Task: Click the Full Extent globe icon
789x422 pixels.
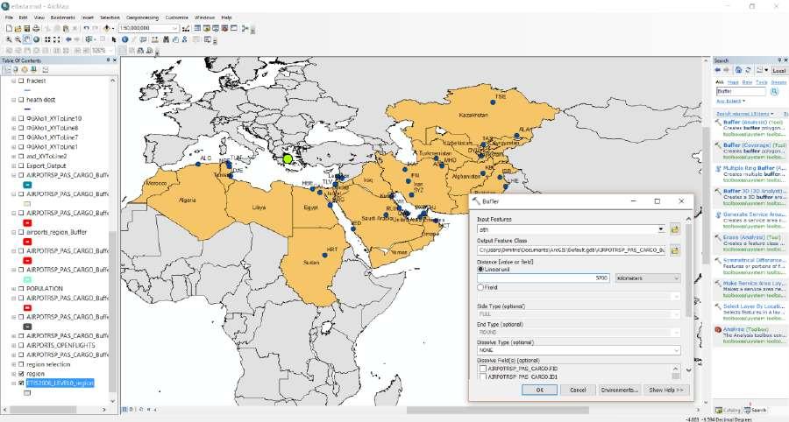Action: pos(36,39)
